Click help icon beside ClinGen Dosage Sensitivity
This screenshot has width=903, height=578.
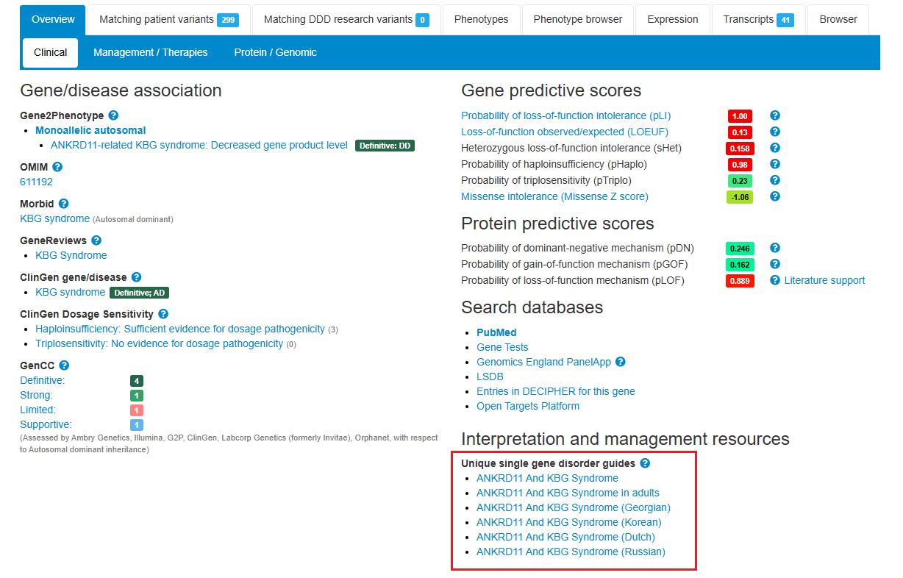tap(163, 314)
